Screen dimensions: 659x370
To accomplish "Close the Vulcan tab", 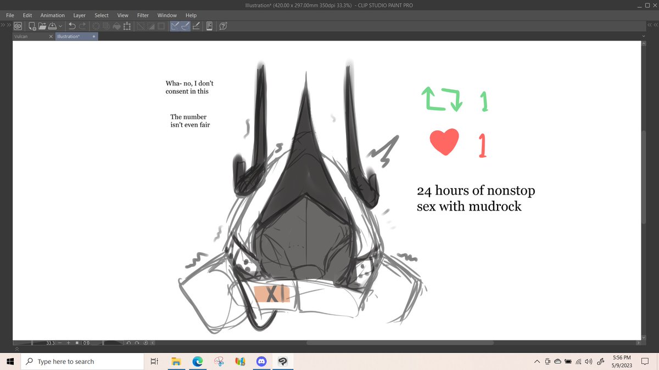I will (51, 37).
